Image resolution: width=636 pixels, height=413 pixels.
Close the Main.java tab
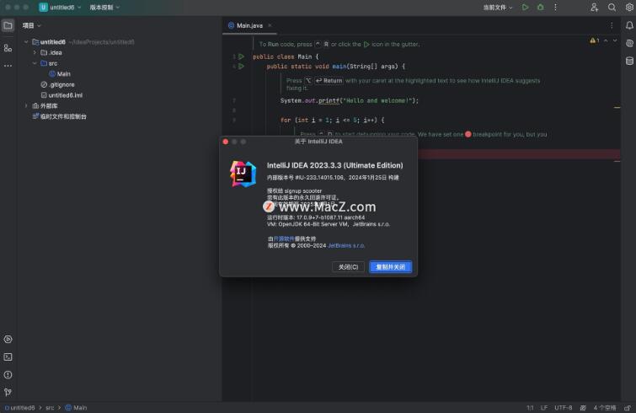pos(270,25)
